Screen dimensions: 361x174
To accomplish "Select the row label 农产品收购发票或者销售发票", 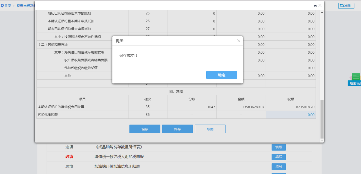I will click(x=86, y=60).
